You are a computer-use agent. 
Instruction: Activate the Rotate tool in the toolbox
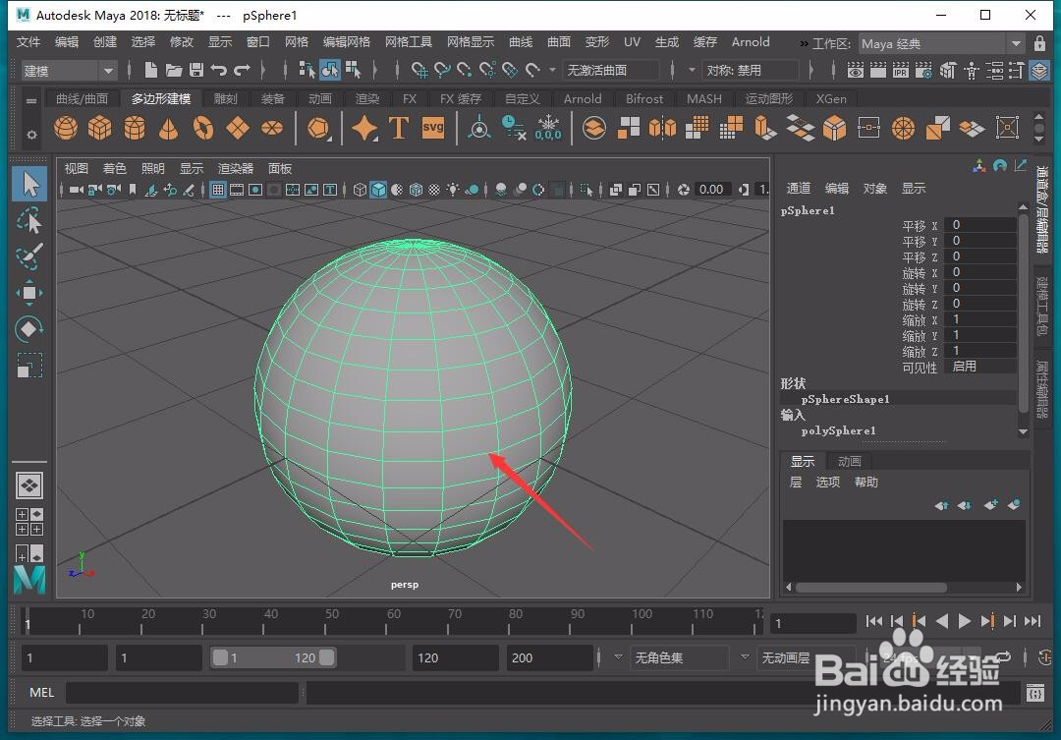29,329
